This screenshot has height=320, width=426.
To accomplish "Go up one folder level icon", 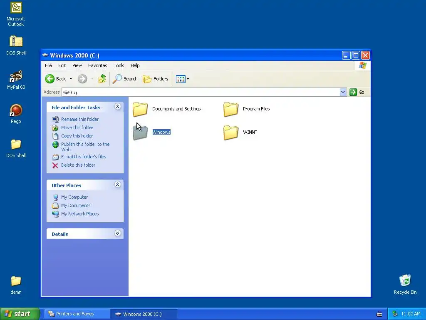I will coord(102,79).
